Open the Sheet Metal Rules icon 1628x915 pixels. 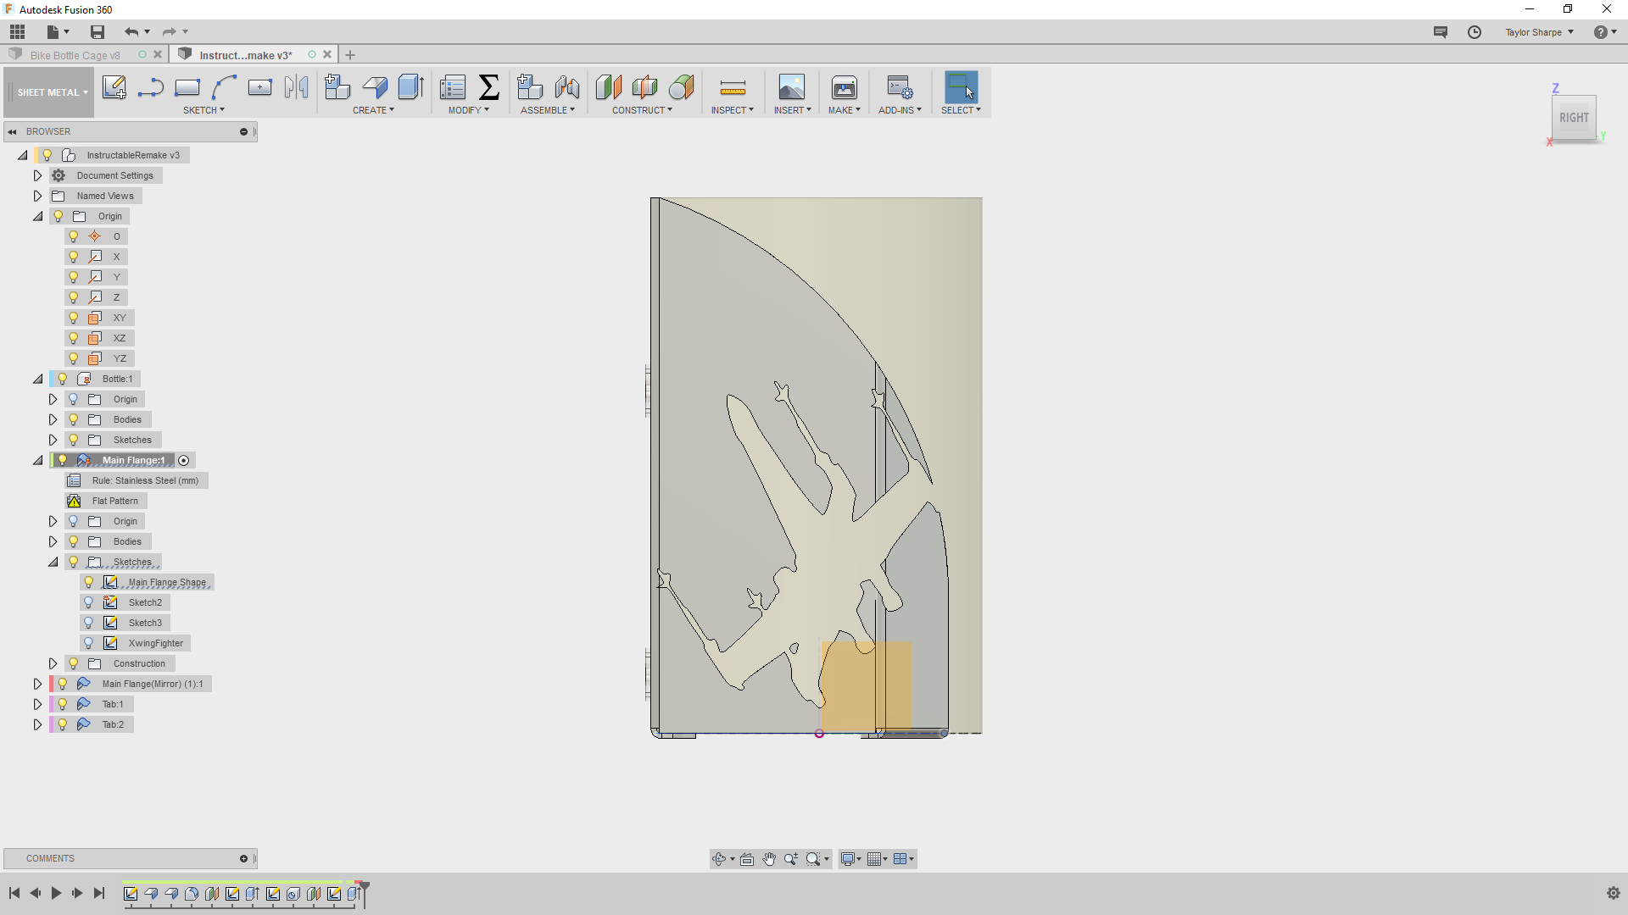pyautogui.click(x=453, y=87)
